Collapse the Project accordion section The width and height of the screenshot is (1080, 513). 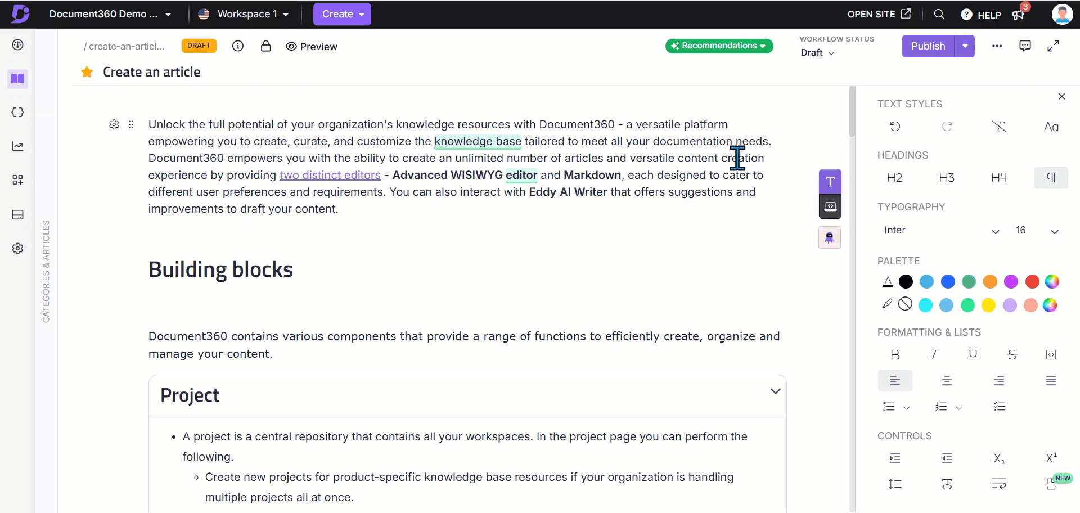776,391
